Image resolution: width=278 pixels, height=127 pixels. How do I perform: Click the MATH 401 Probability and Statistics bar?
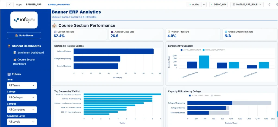[122, 94]
